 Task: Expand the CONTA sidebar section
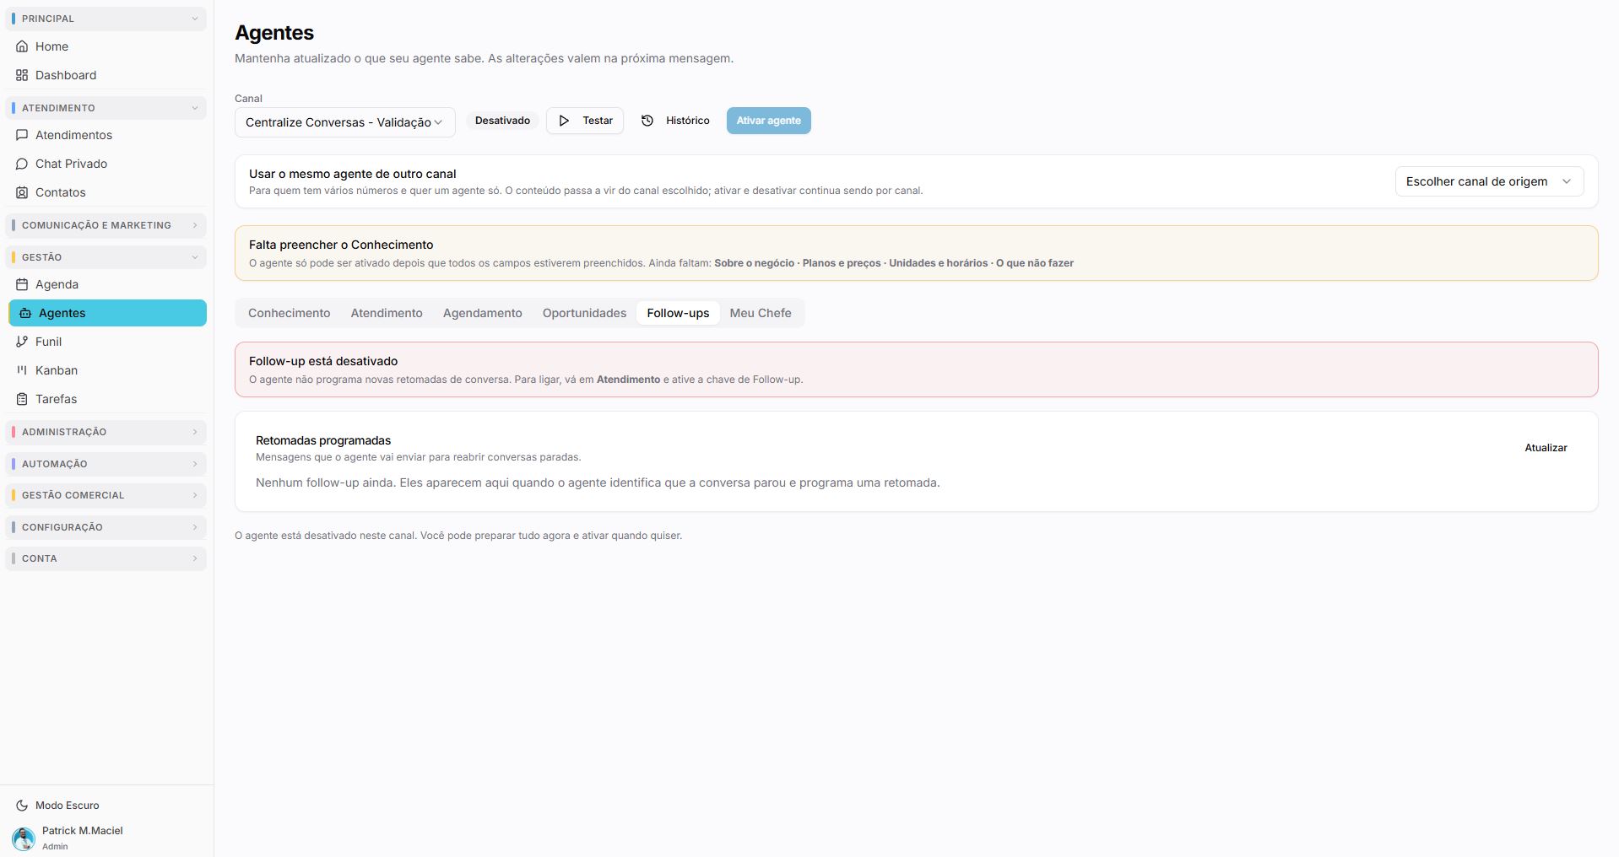106,558
